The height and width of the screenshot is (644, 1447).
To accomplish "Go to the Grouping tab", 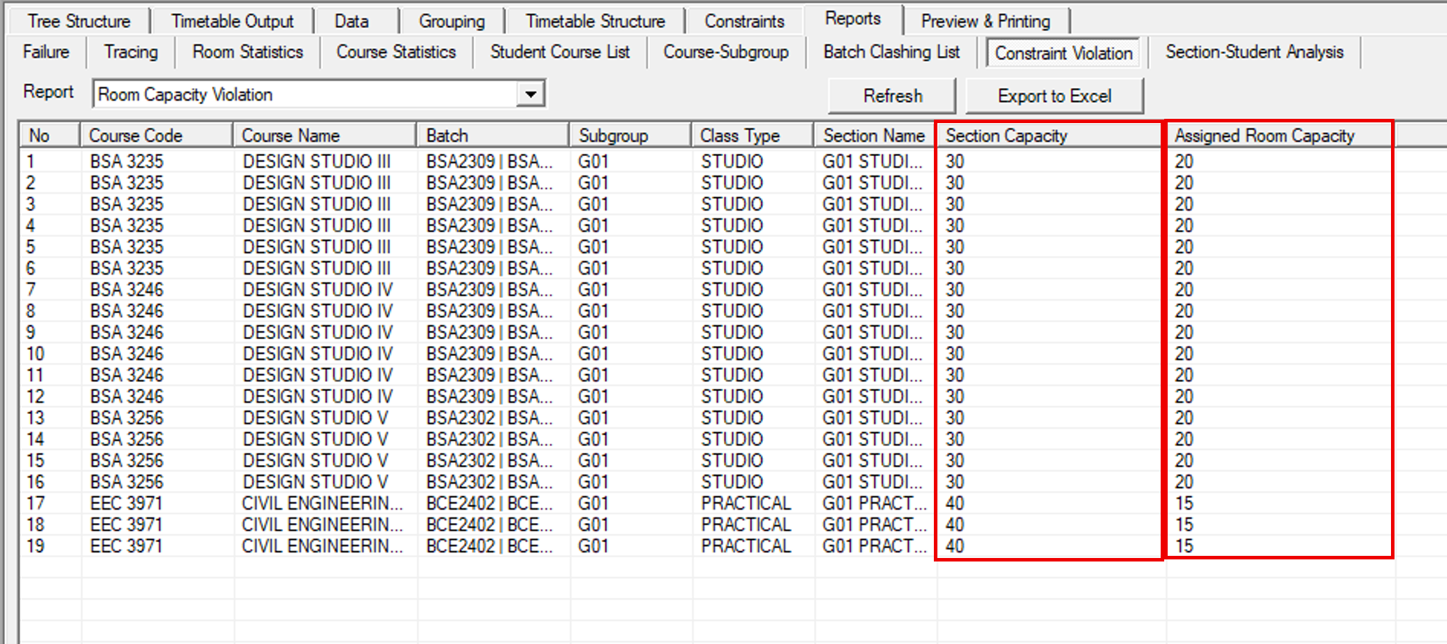I will tap(452, 21).
